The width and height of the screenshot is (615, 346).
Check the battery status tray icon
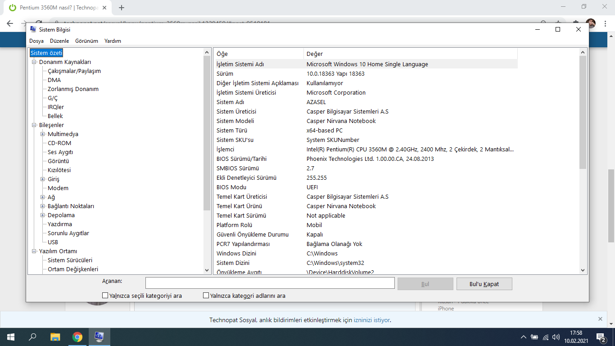coord(534,337)
